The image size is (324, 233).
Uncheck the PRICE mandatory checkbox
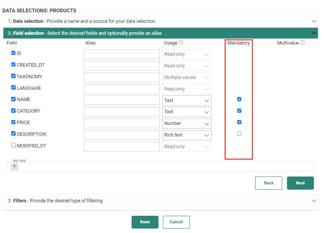pos(239,122)
